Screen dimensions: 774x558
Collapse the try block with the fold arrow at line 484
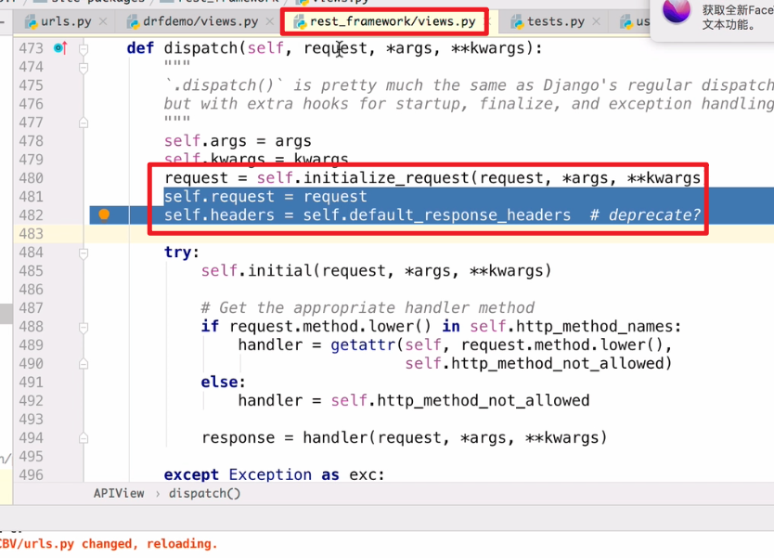[x=82, y=253]
